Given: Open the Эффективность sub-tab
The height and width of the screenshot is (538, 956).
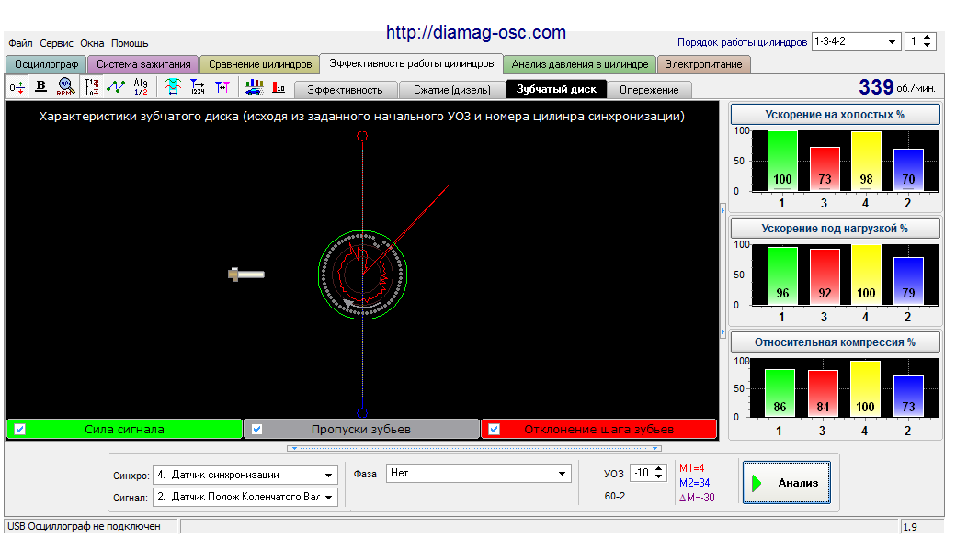Looking at the screenshot, I should point(345,90).
